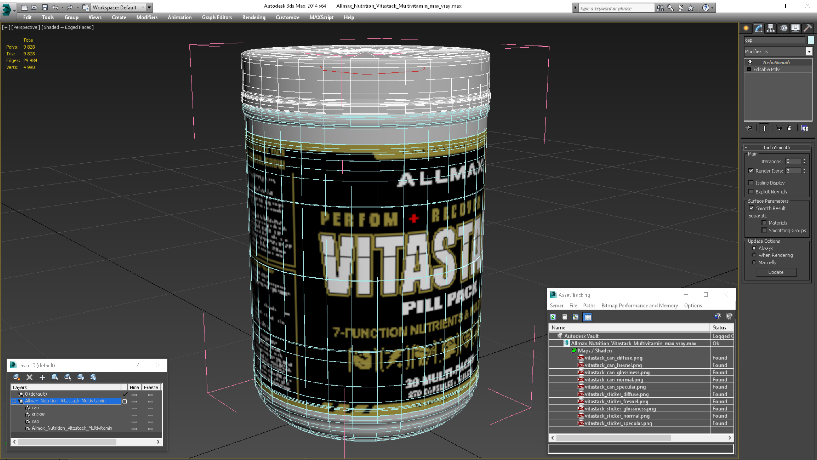The image size is (817, 460).
Task: Click the Pin Stack icon
Action: click(x=749, y=128)
